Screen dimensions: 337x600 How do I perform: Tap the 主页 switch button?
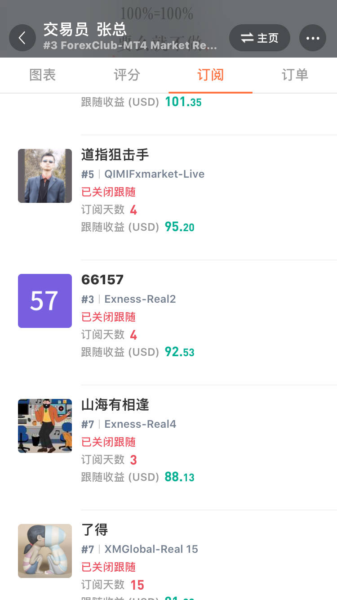tap(260, 38)
